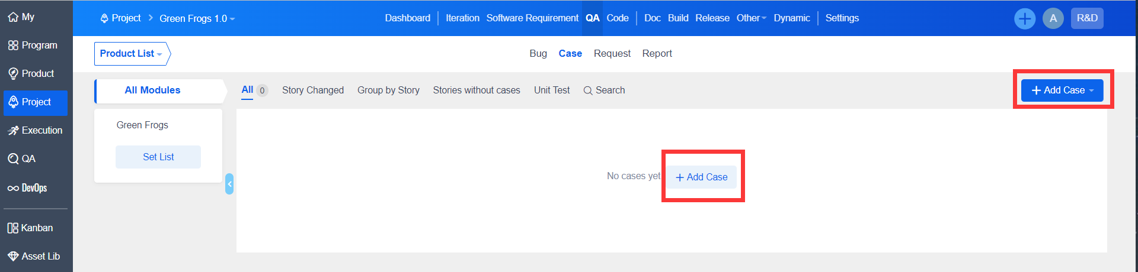
Task: Collapse the module sidebar with arrow handle
Action: [229, 184]
